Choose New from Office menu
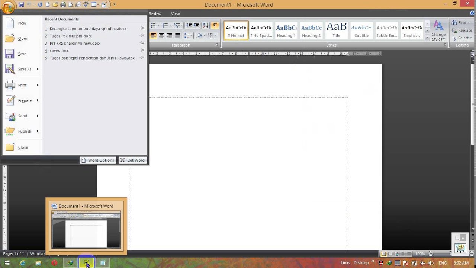This screenshot has height=268, width=476. point(22,23)
